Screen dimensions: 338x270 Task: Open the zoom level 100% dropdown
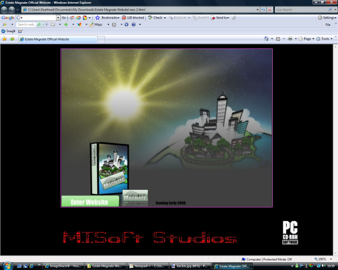coord(331,259)
